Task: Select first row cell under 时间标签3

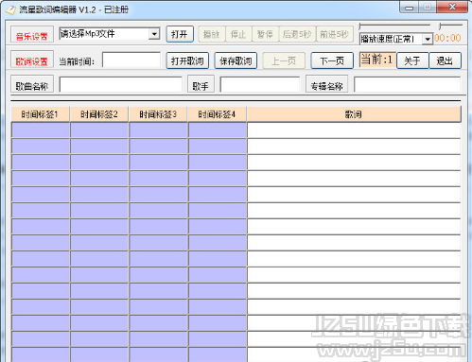Action: coord(158,130)
